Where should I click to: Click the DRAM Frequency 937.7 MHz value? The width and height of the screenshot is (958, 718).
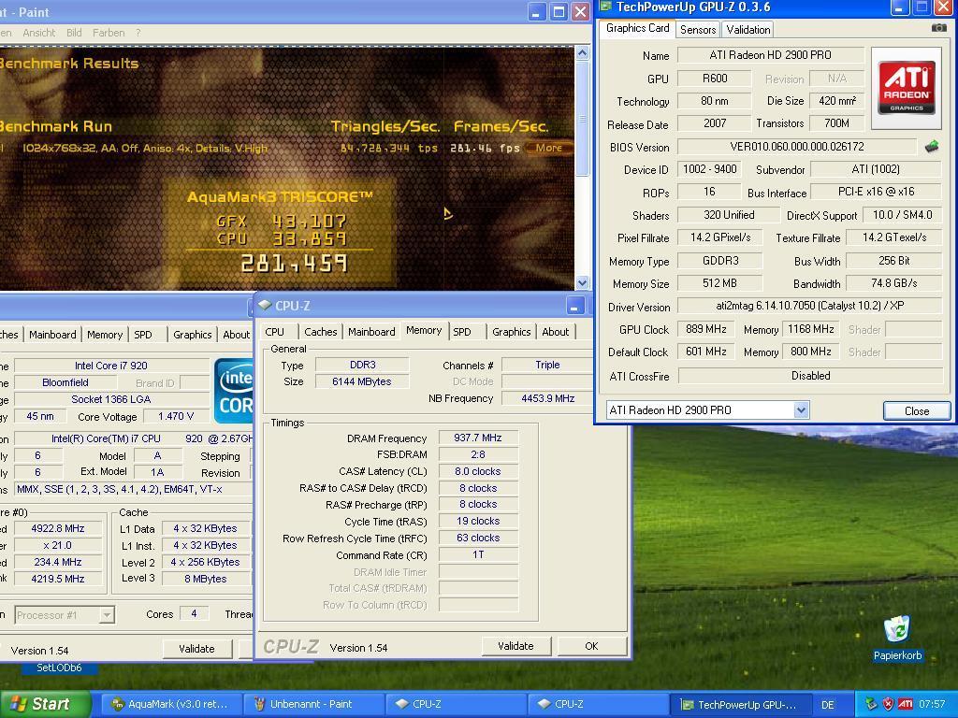(x=478, y=438)
